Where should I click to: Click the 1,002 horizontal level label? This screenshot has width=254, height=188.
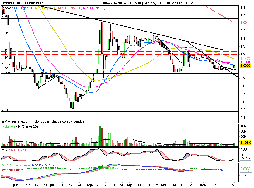(x=6, y=68)
